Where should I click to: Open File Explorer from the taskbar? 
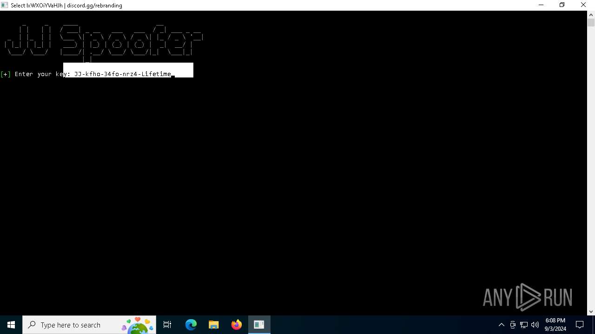point(214,325)
